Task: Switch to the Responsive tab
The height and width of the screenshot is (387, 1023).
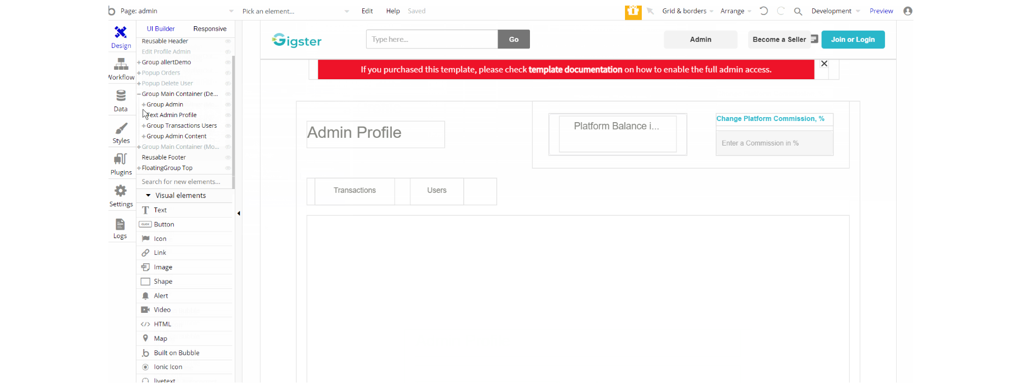Action: click(x=210, y=29)
